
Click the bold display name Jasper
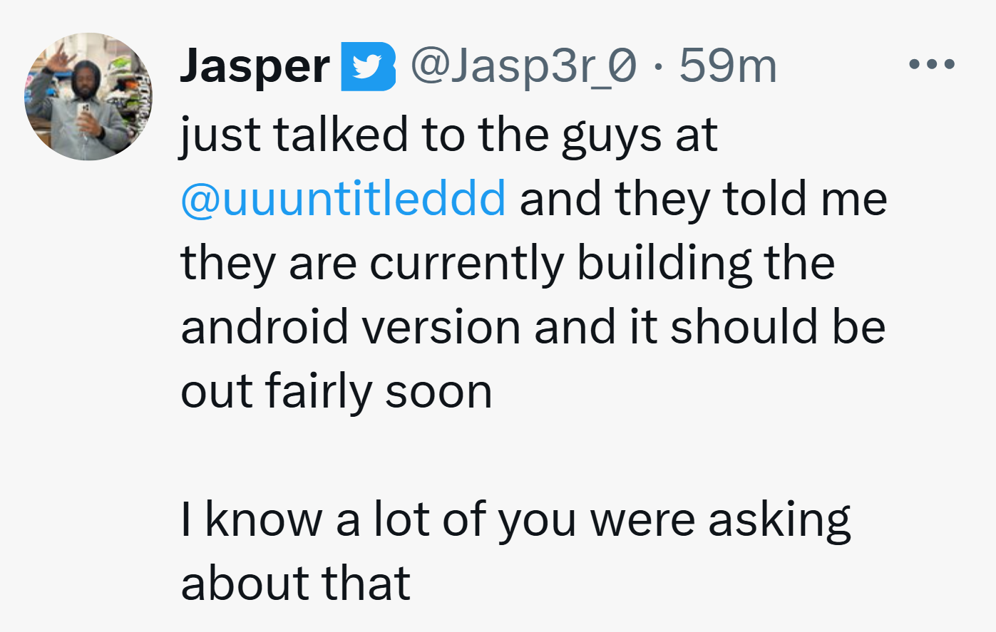pos(255,67)
